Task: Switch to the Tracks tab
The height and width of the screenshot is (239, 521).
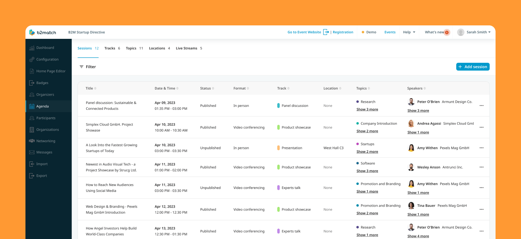Action: [112, 48]
